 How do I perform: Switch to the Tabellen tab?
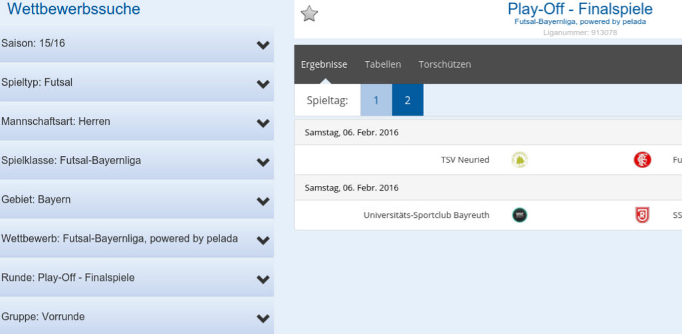pos(383,64)
